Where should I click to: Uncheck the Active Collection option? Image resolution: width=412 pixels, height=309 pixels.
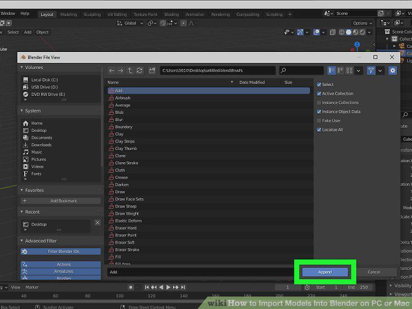[x=319, y=93]
